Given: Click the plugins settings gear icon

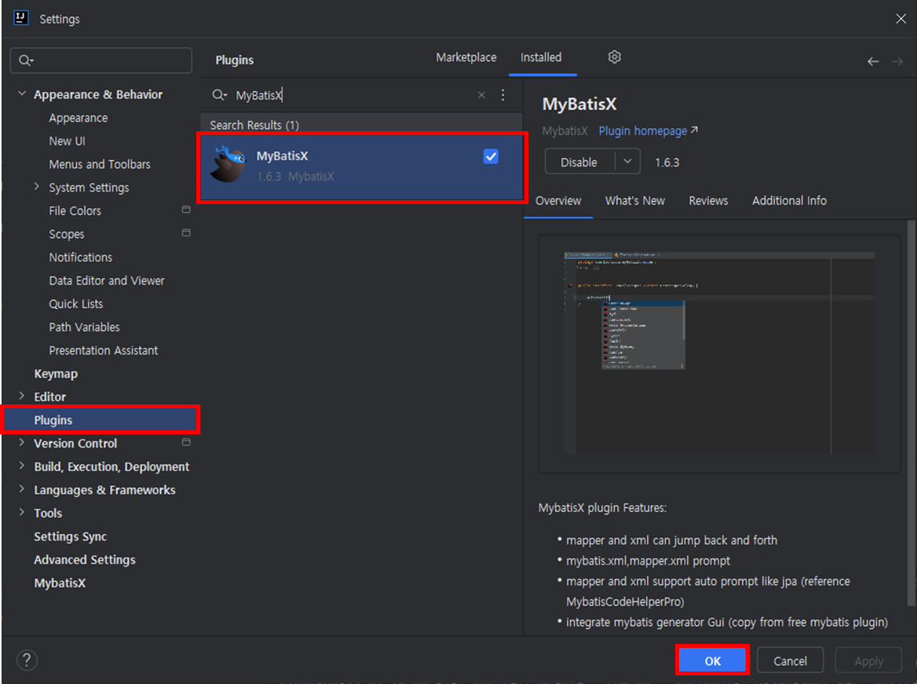Looking at the screenshot, I should 614,57.
